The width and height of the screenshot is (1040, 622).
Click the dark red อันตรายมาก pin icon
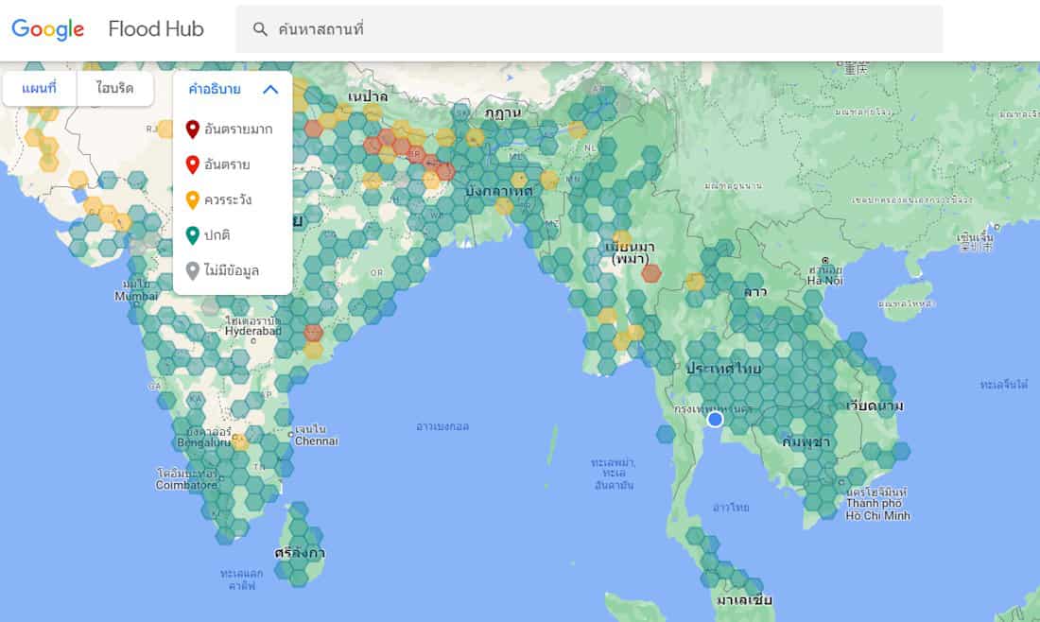[193, 130]
